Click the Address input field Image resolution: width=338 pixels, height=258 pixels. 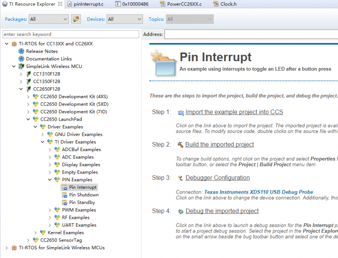tap(251, 34)
